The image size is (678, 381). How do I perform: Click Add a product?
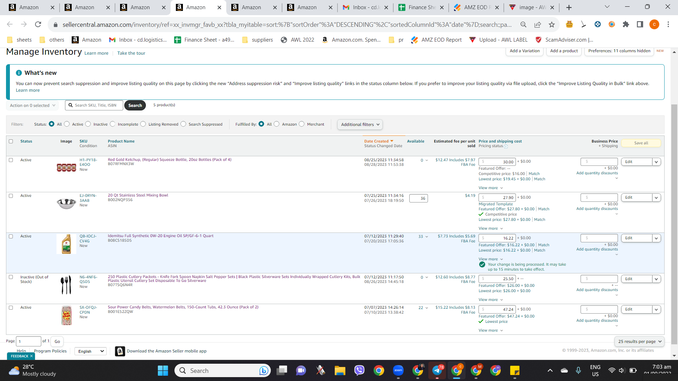click(x=564, y=51)
